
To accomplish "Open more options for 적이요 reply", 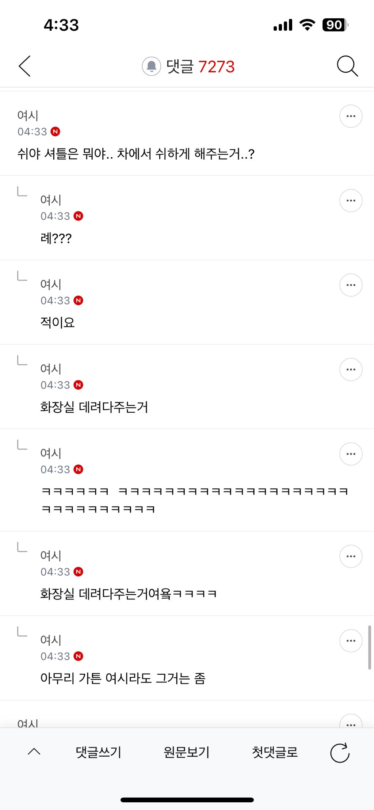I will [x=351, y=285].
